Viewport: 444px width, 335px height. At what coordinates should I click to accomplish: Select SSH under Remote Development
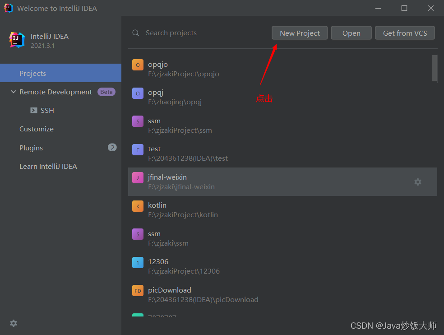pyautogui.click(x=47, y=110)
